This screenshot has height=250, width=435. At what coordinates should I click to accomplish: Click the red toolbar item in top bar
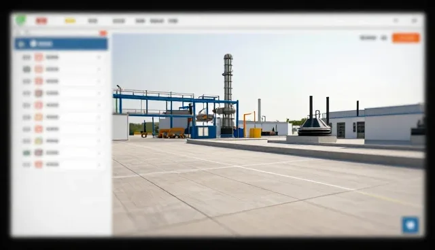tap(41, 21)
